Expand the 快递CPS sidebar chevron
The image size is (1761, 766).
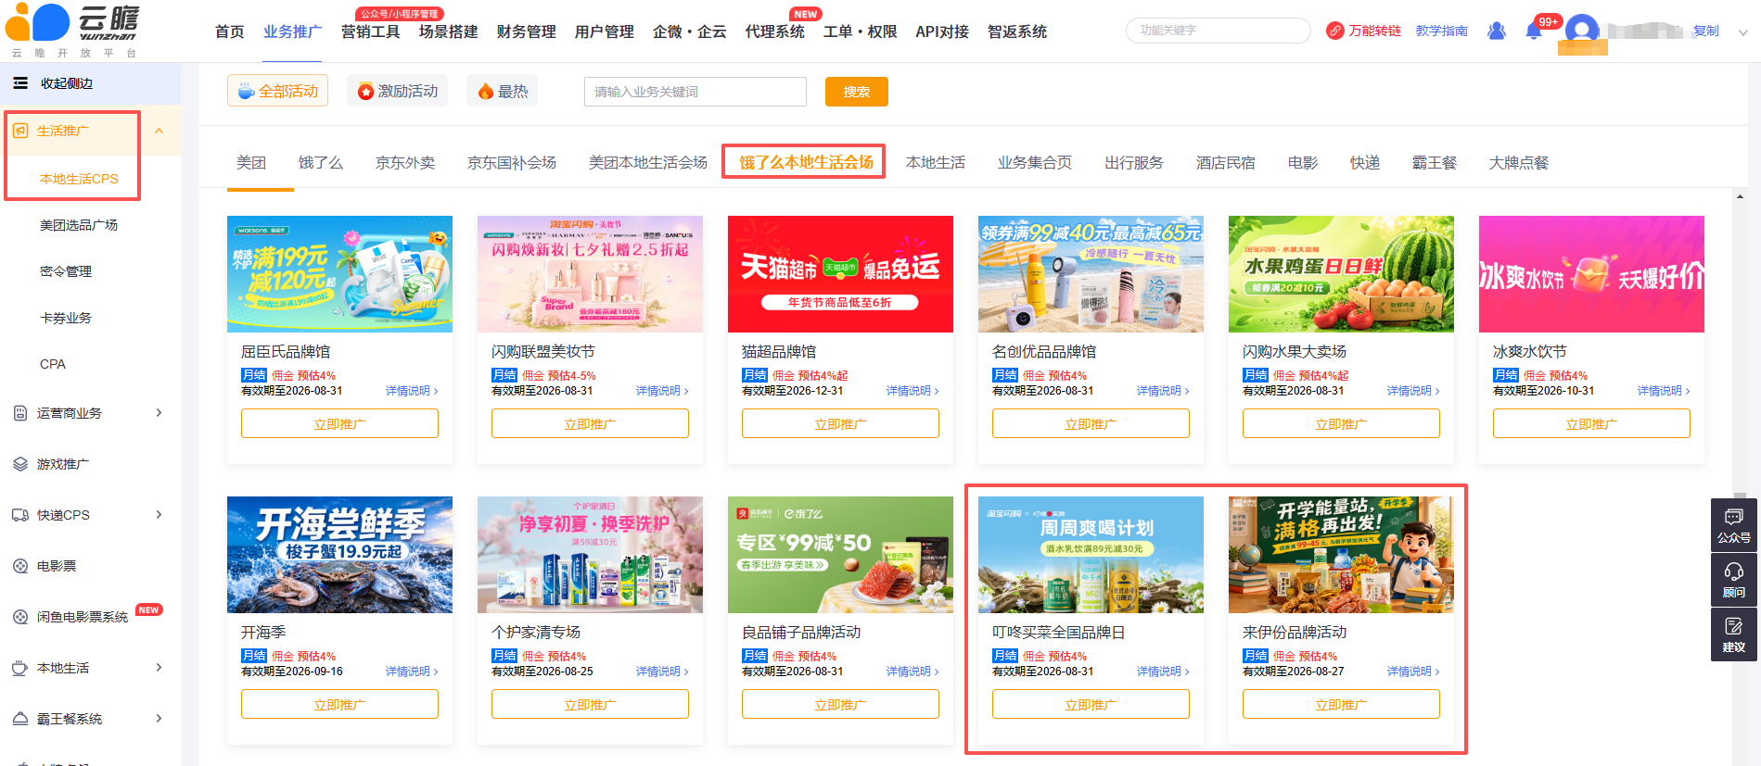159,515
